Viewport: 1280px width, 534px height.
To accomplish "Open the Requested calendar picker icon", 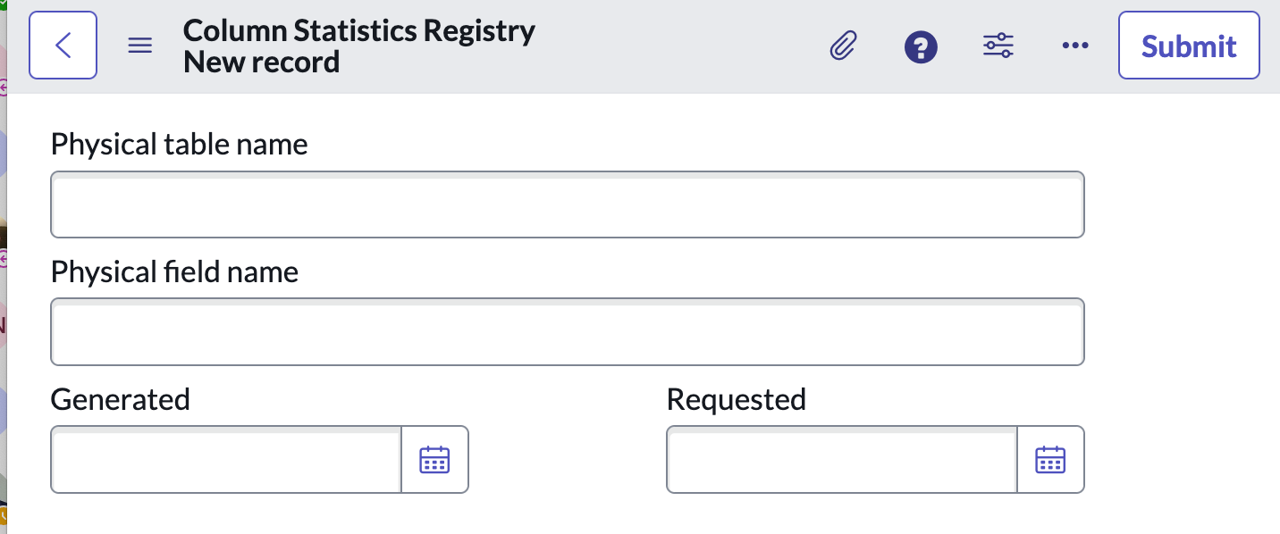I will pyautogui.click(x=1050, y=460).
